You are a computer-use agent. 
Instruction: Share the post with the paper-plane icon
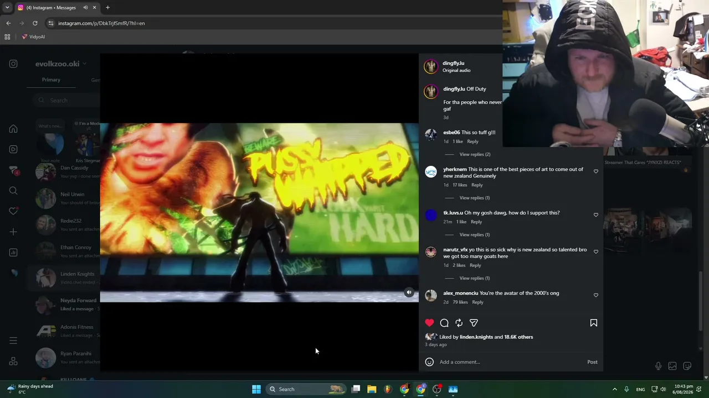pyautogui.click(x=474, y=323)
